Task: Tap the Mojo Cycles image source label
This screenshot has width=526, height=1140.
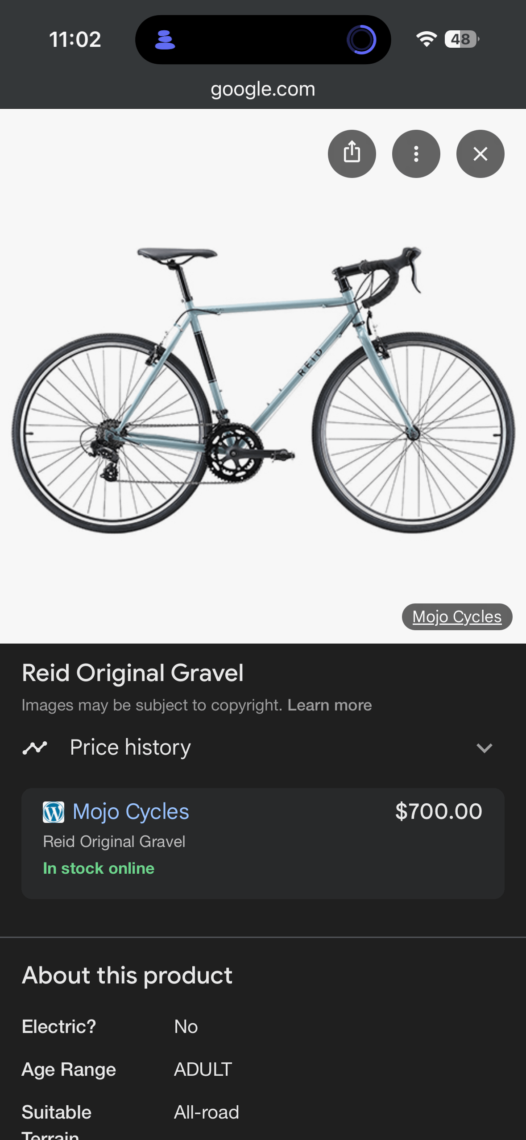Action: 457,617
